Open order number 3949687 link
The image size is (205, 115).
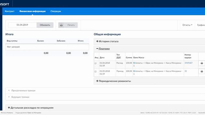click(x=188, y=63)
